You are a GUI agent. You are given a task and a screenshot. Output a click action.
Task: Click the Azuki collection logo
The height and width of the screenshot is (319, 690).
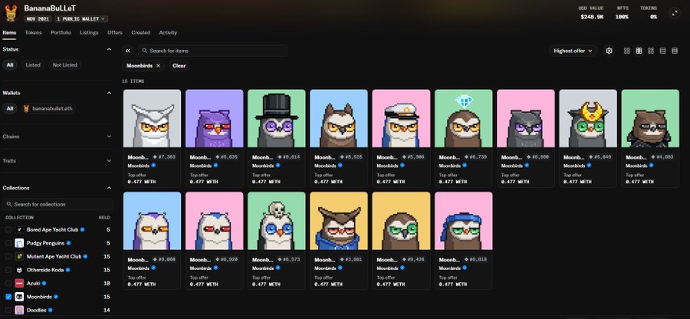(19, 284)
